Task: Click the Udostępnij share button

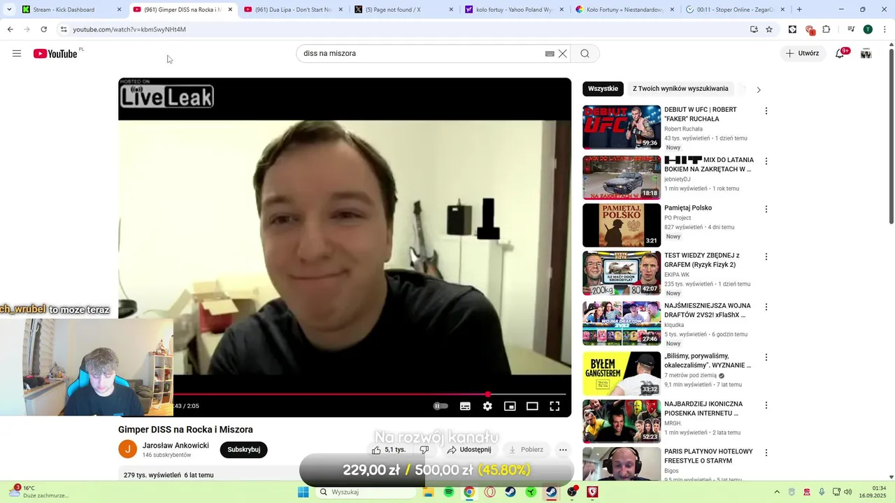Action: tap(469, 450)
